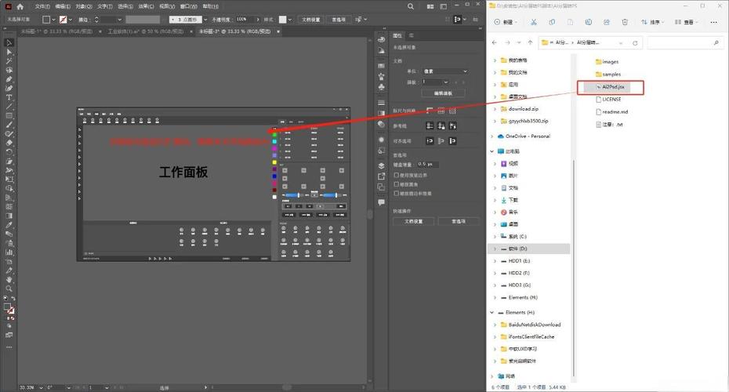Screen dimensions: 729x392
Task: Open the zoom level dropdown in status bar
Action: [x=42, y=387]
